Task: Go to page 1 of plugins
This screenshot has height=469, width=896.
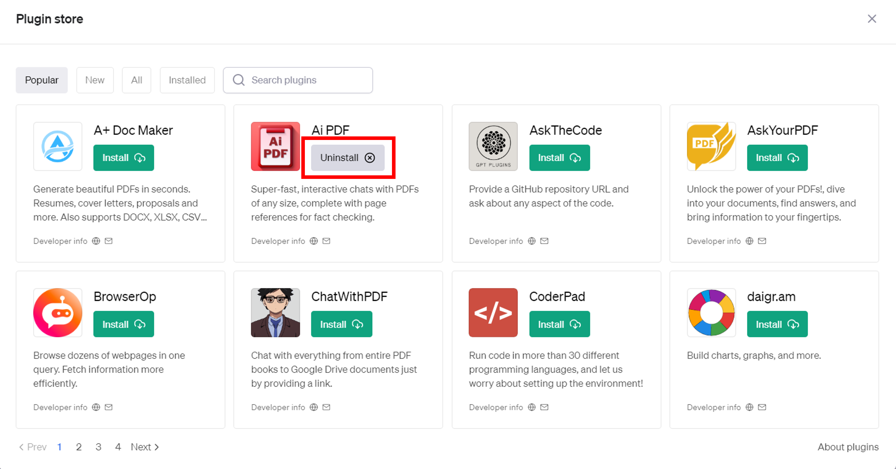Action: [60, 447]
